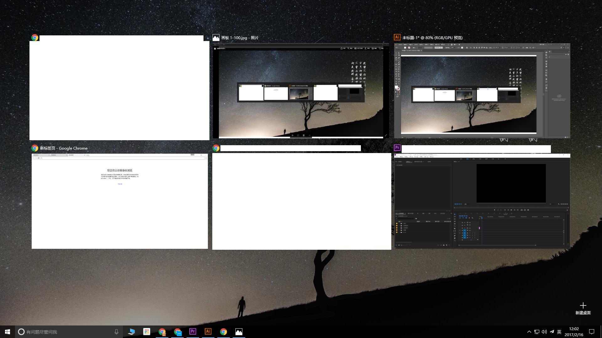
Task: Switch to the 未标题-1 Illustrator window
Action: (x=482, y=91)
